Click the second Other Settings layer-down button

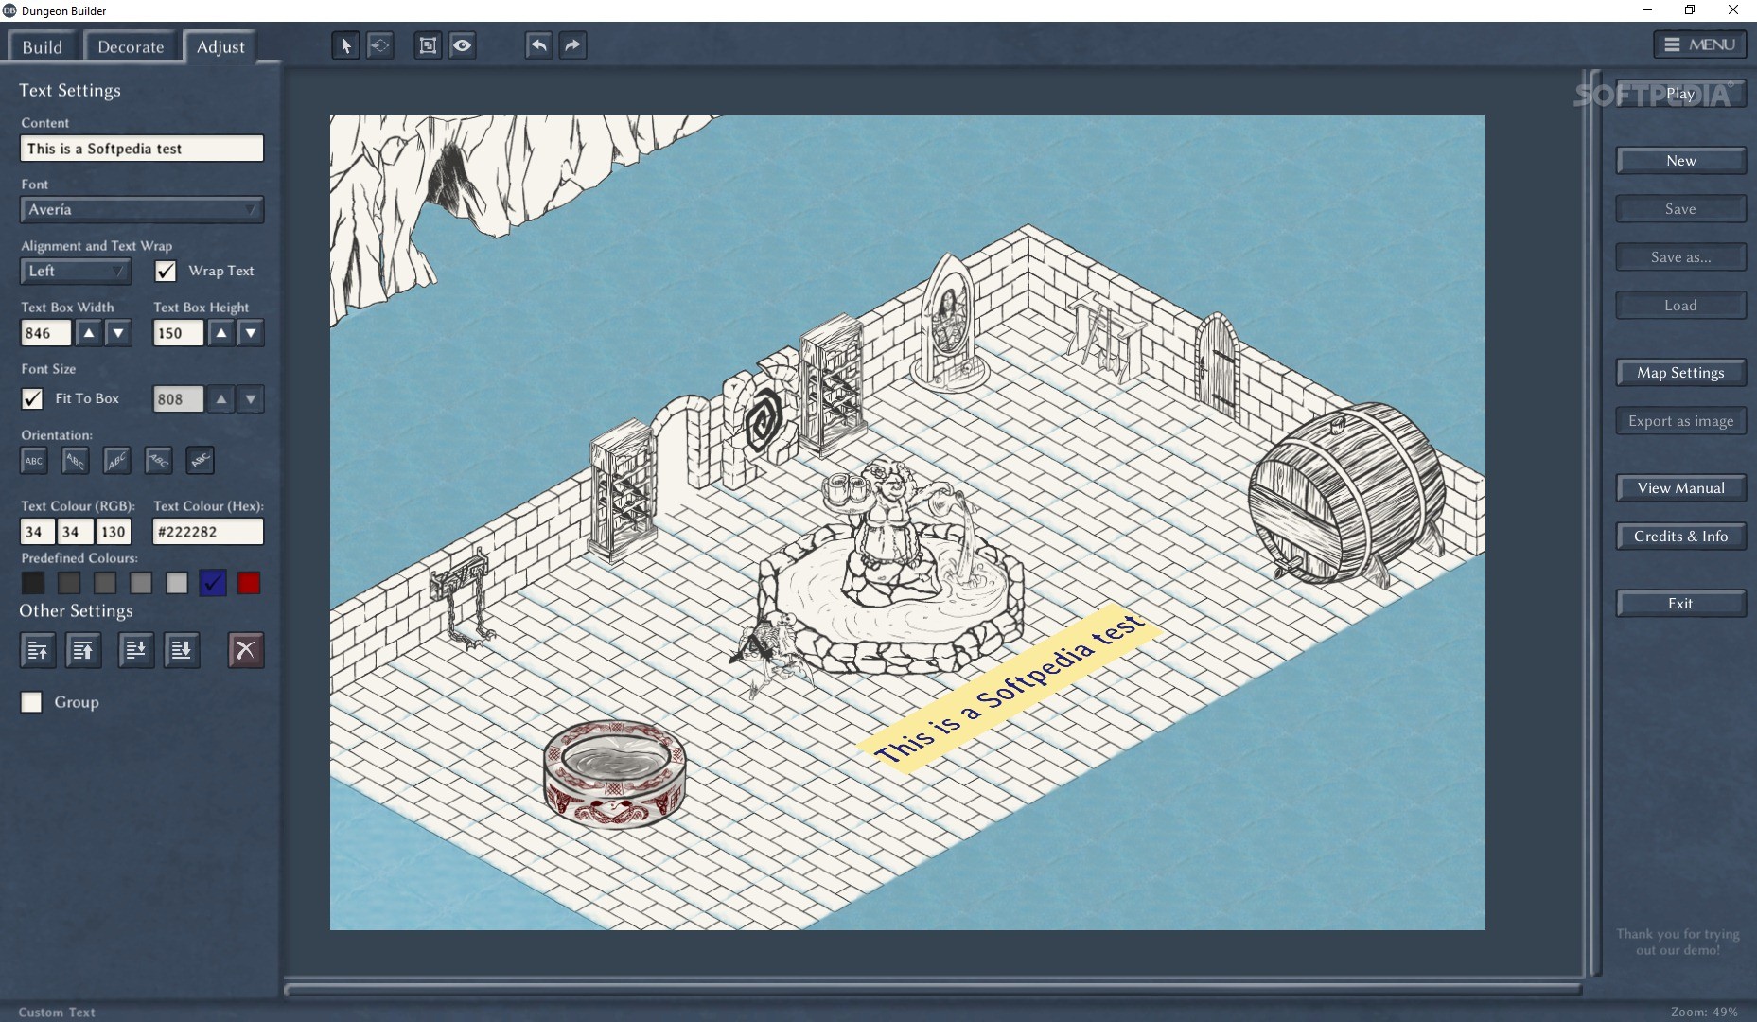tap(182, 650)
